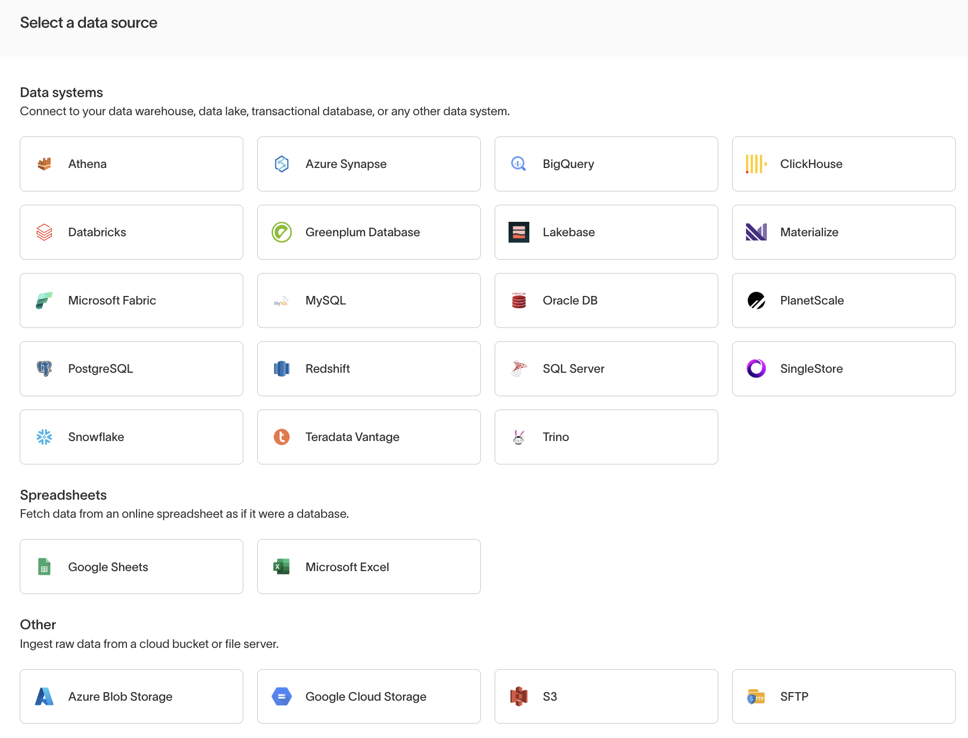Viewport: 968px width, 738px height.
Task: Click the Trino bunny icon
Action: [x=519, y=437]
